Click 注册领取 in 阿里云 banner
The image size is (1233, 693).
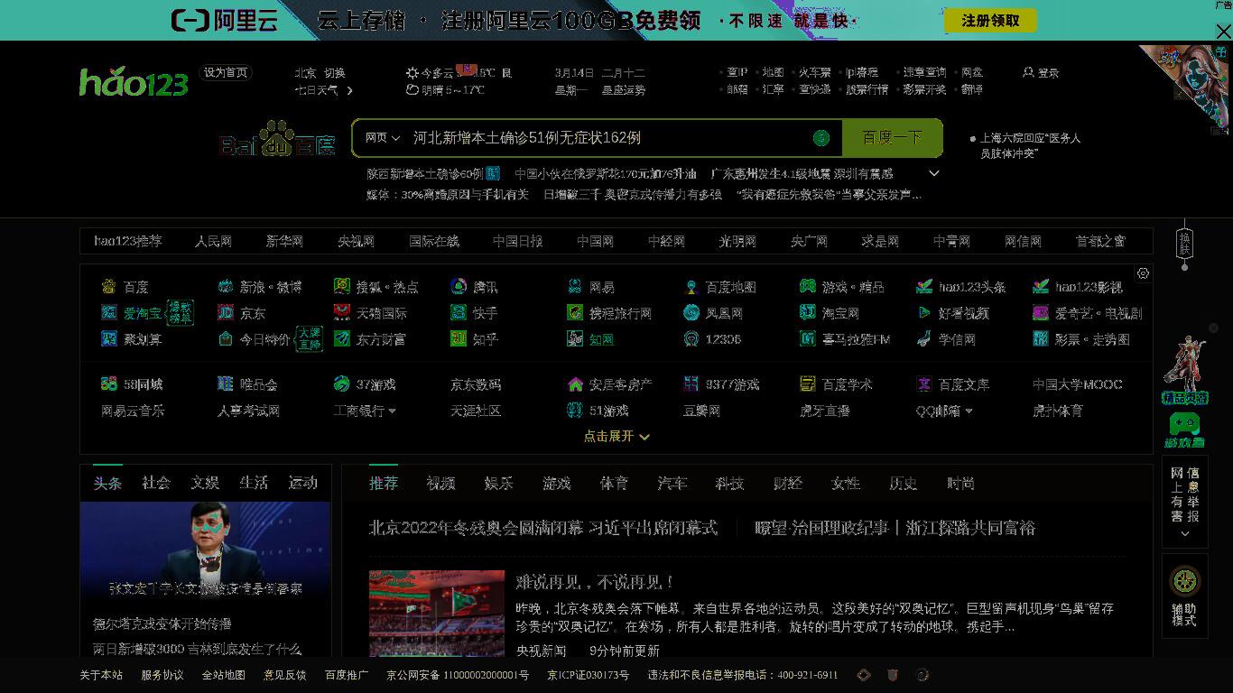990,20
